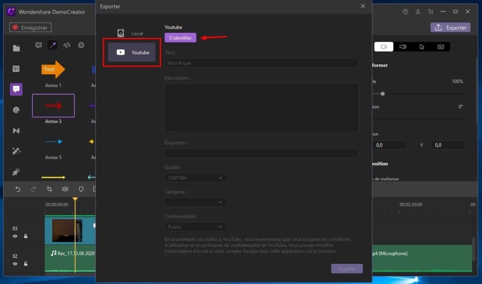482x284 pixels.
Task: Open the Confidentialité dropdown set to Public
Action: click(195, 227)
